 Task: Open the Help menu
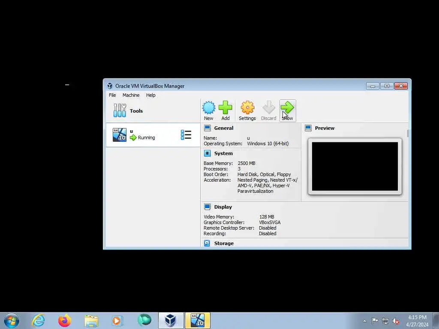click(x=150, y=95)
